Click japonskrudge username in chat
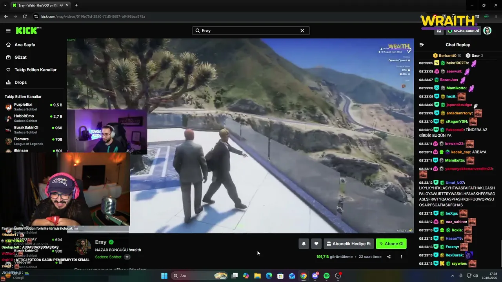This screenshot has height=282, width=502. (459, 105)
